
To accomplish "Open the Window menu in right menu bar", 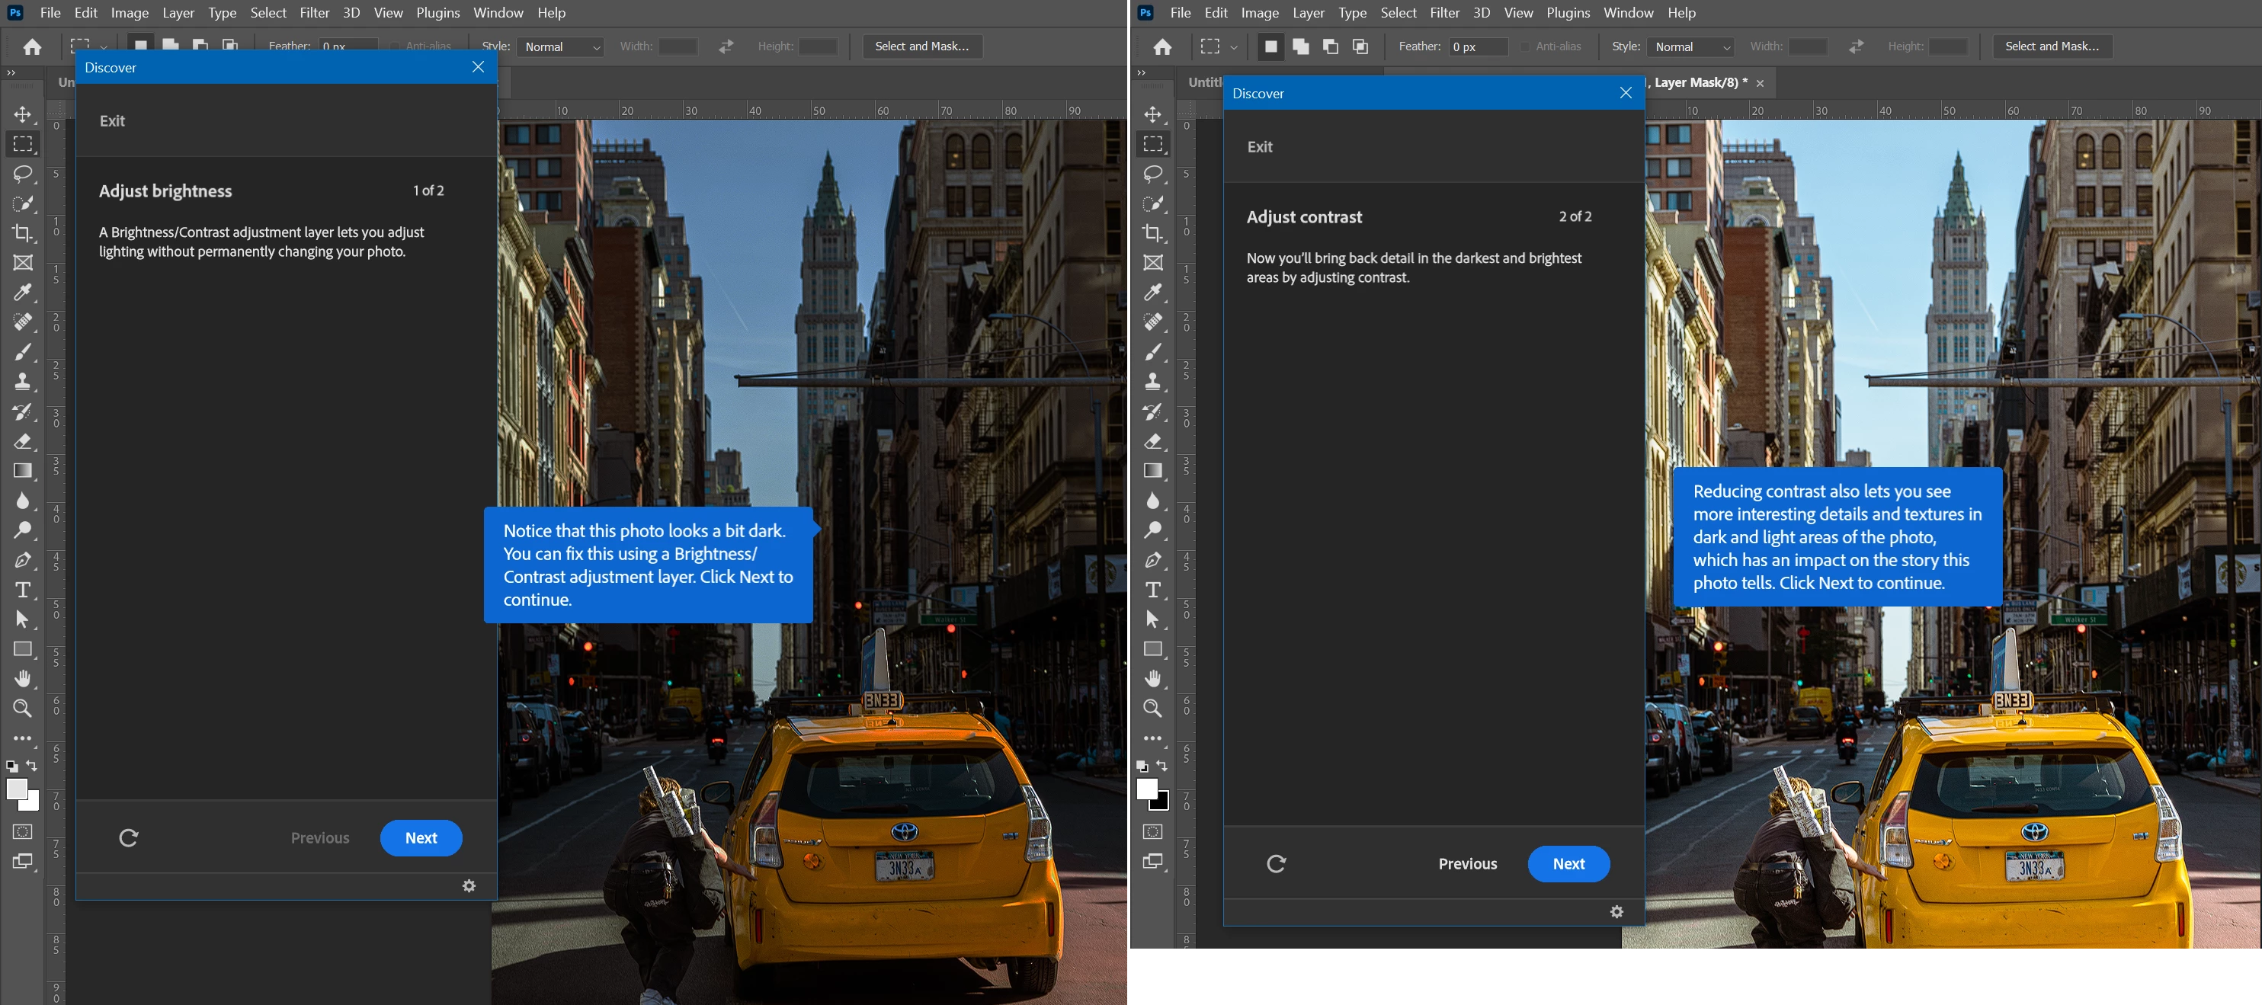I will click(1628, 12).
